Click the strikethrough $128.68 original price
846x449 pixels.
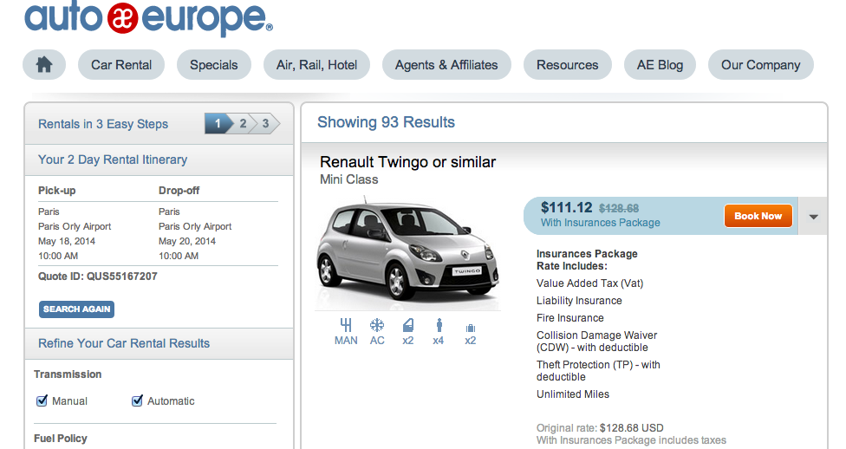(x=619, y=208)
